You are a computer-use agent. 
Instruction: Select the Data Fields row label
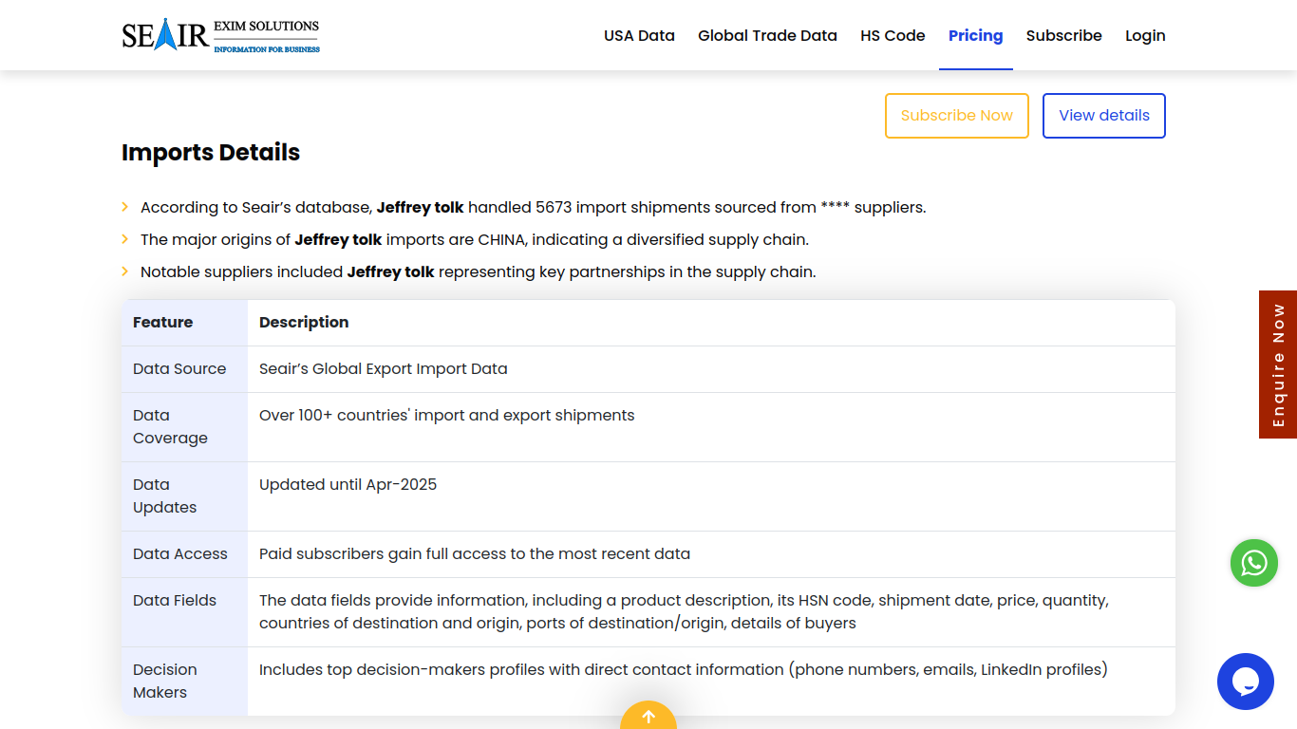click(x=184, y=612)
